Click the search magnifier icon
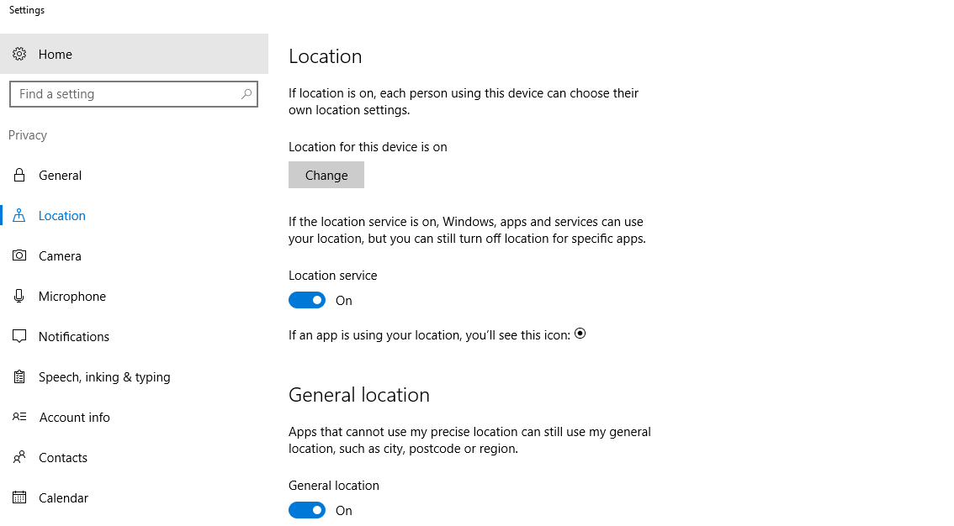Viewport: 954px width, 526px height. [246, 94]
